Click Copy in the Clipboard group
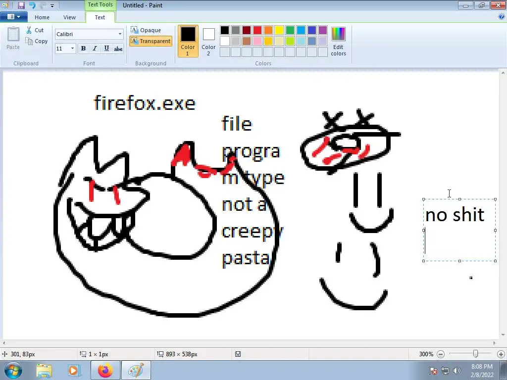The height and width of the screenshot is (380, 507). pos(37,41)
